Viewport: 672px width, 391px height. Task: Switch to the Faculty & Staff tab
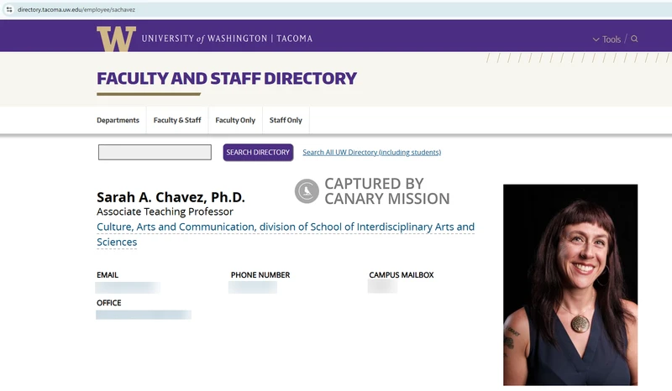coord(177,120)
